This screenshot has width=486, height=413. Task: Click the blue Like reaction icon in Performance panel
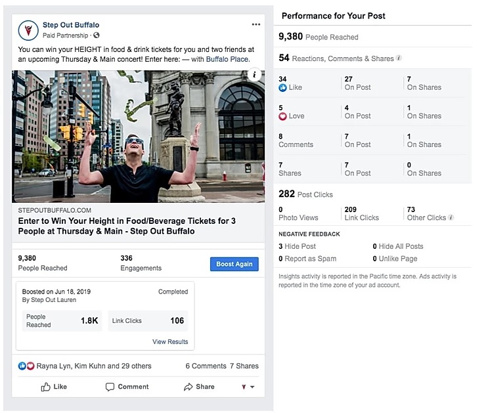tap(282, 88)
